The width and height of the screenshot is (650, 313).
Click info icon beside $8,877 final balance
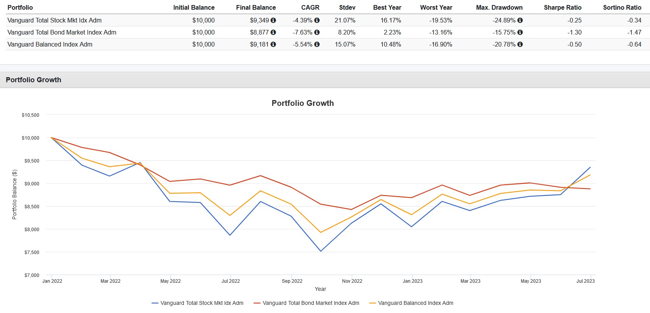coord(273,32)
